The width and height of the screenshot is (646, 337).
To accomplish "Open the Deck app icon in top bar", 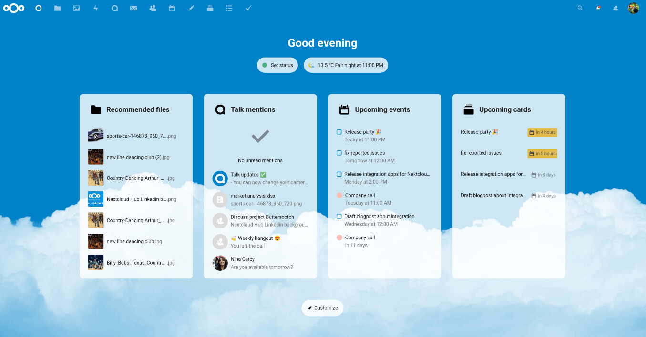I will (x=210, y=8).
